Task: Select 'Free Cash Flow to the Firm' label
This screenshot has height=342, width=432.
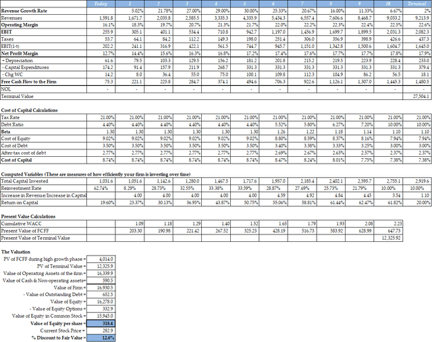Action: pos(28,82)
